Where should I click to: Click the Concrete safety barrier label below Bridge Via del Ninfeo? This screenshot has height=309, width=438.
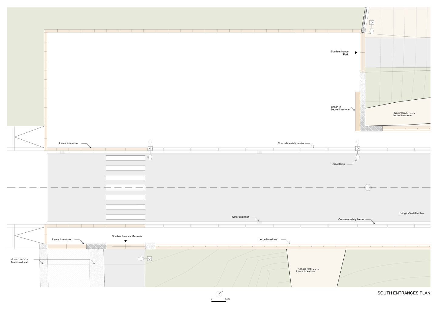click(x=351, y=219)
